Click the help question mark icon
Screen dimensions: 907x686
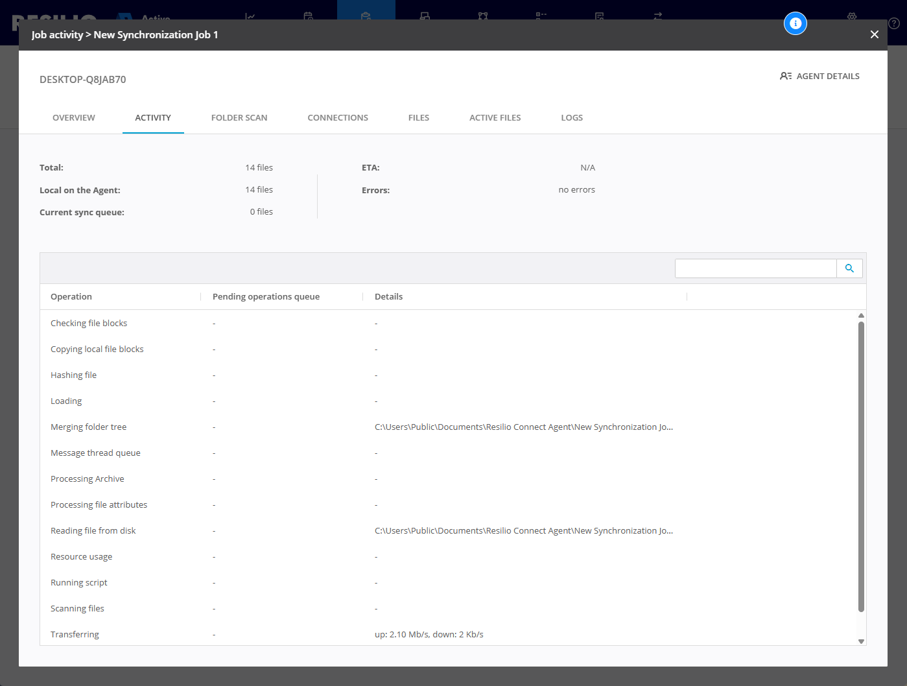click(894, 23)
